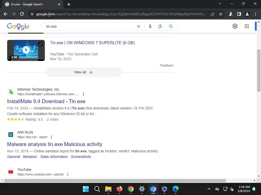Open the clock and calendar flyout

244,189
